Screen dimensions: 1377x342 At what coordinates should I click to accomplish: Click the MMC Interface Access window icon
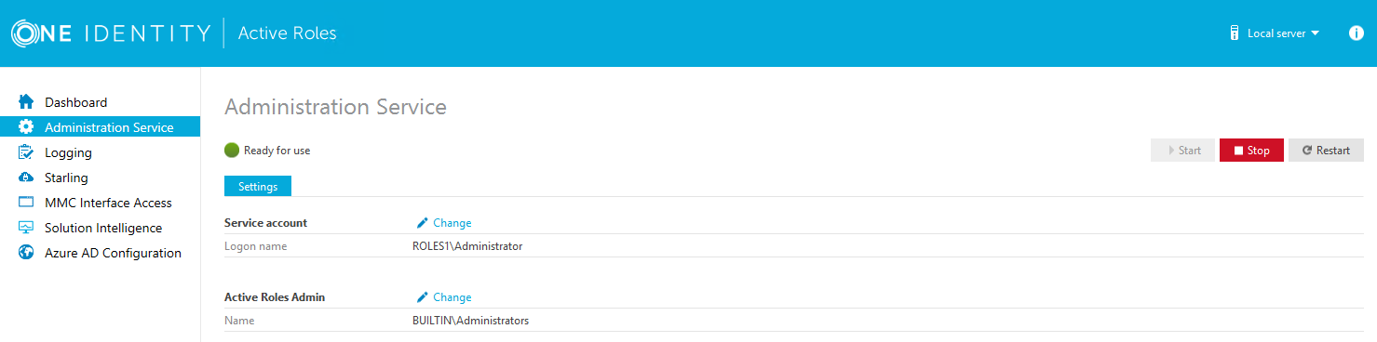(x=26, y=203)
